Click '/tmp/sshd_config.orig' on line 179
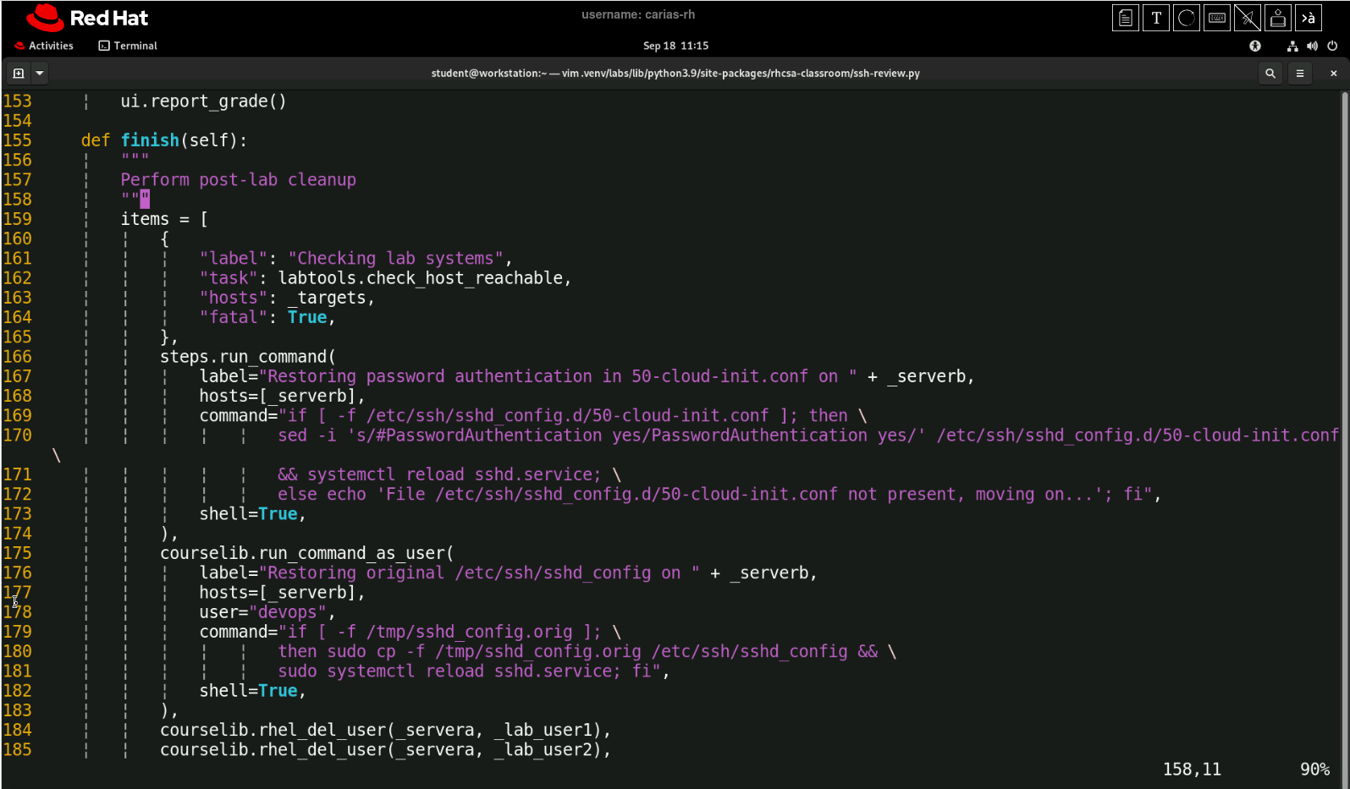Screen dimensions: 1350x789 click(469, 632)
